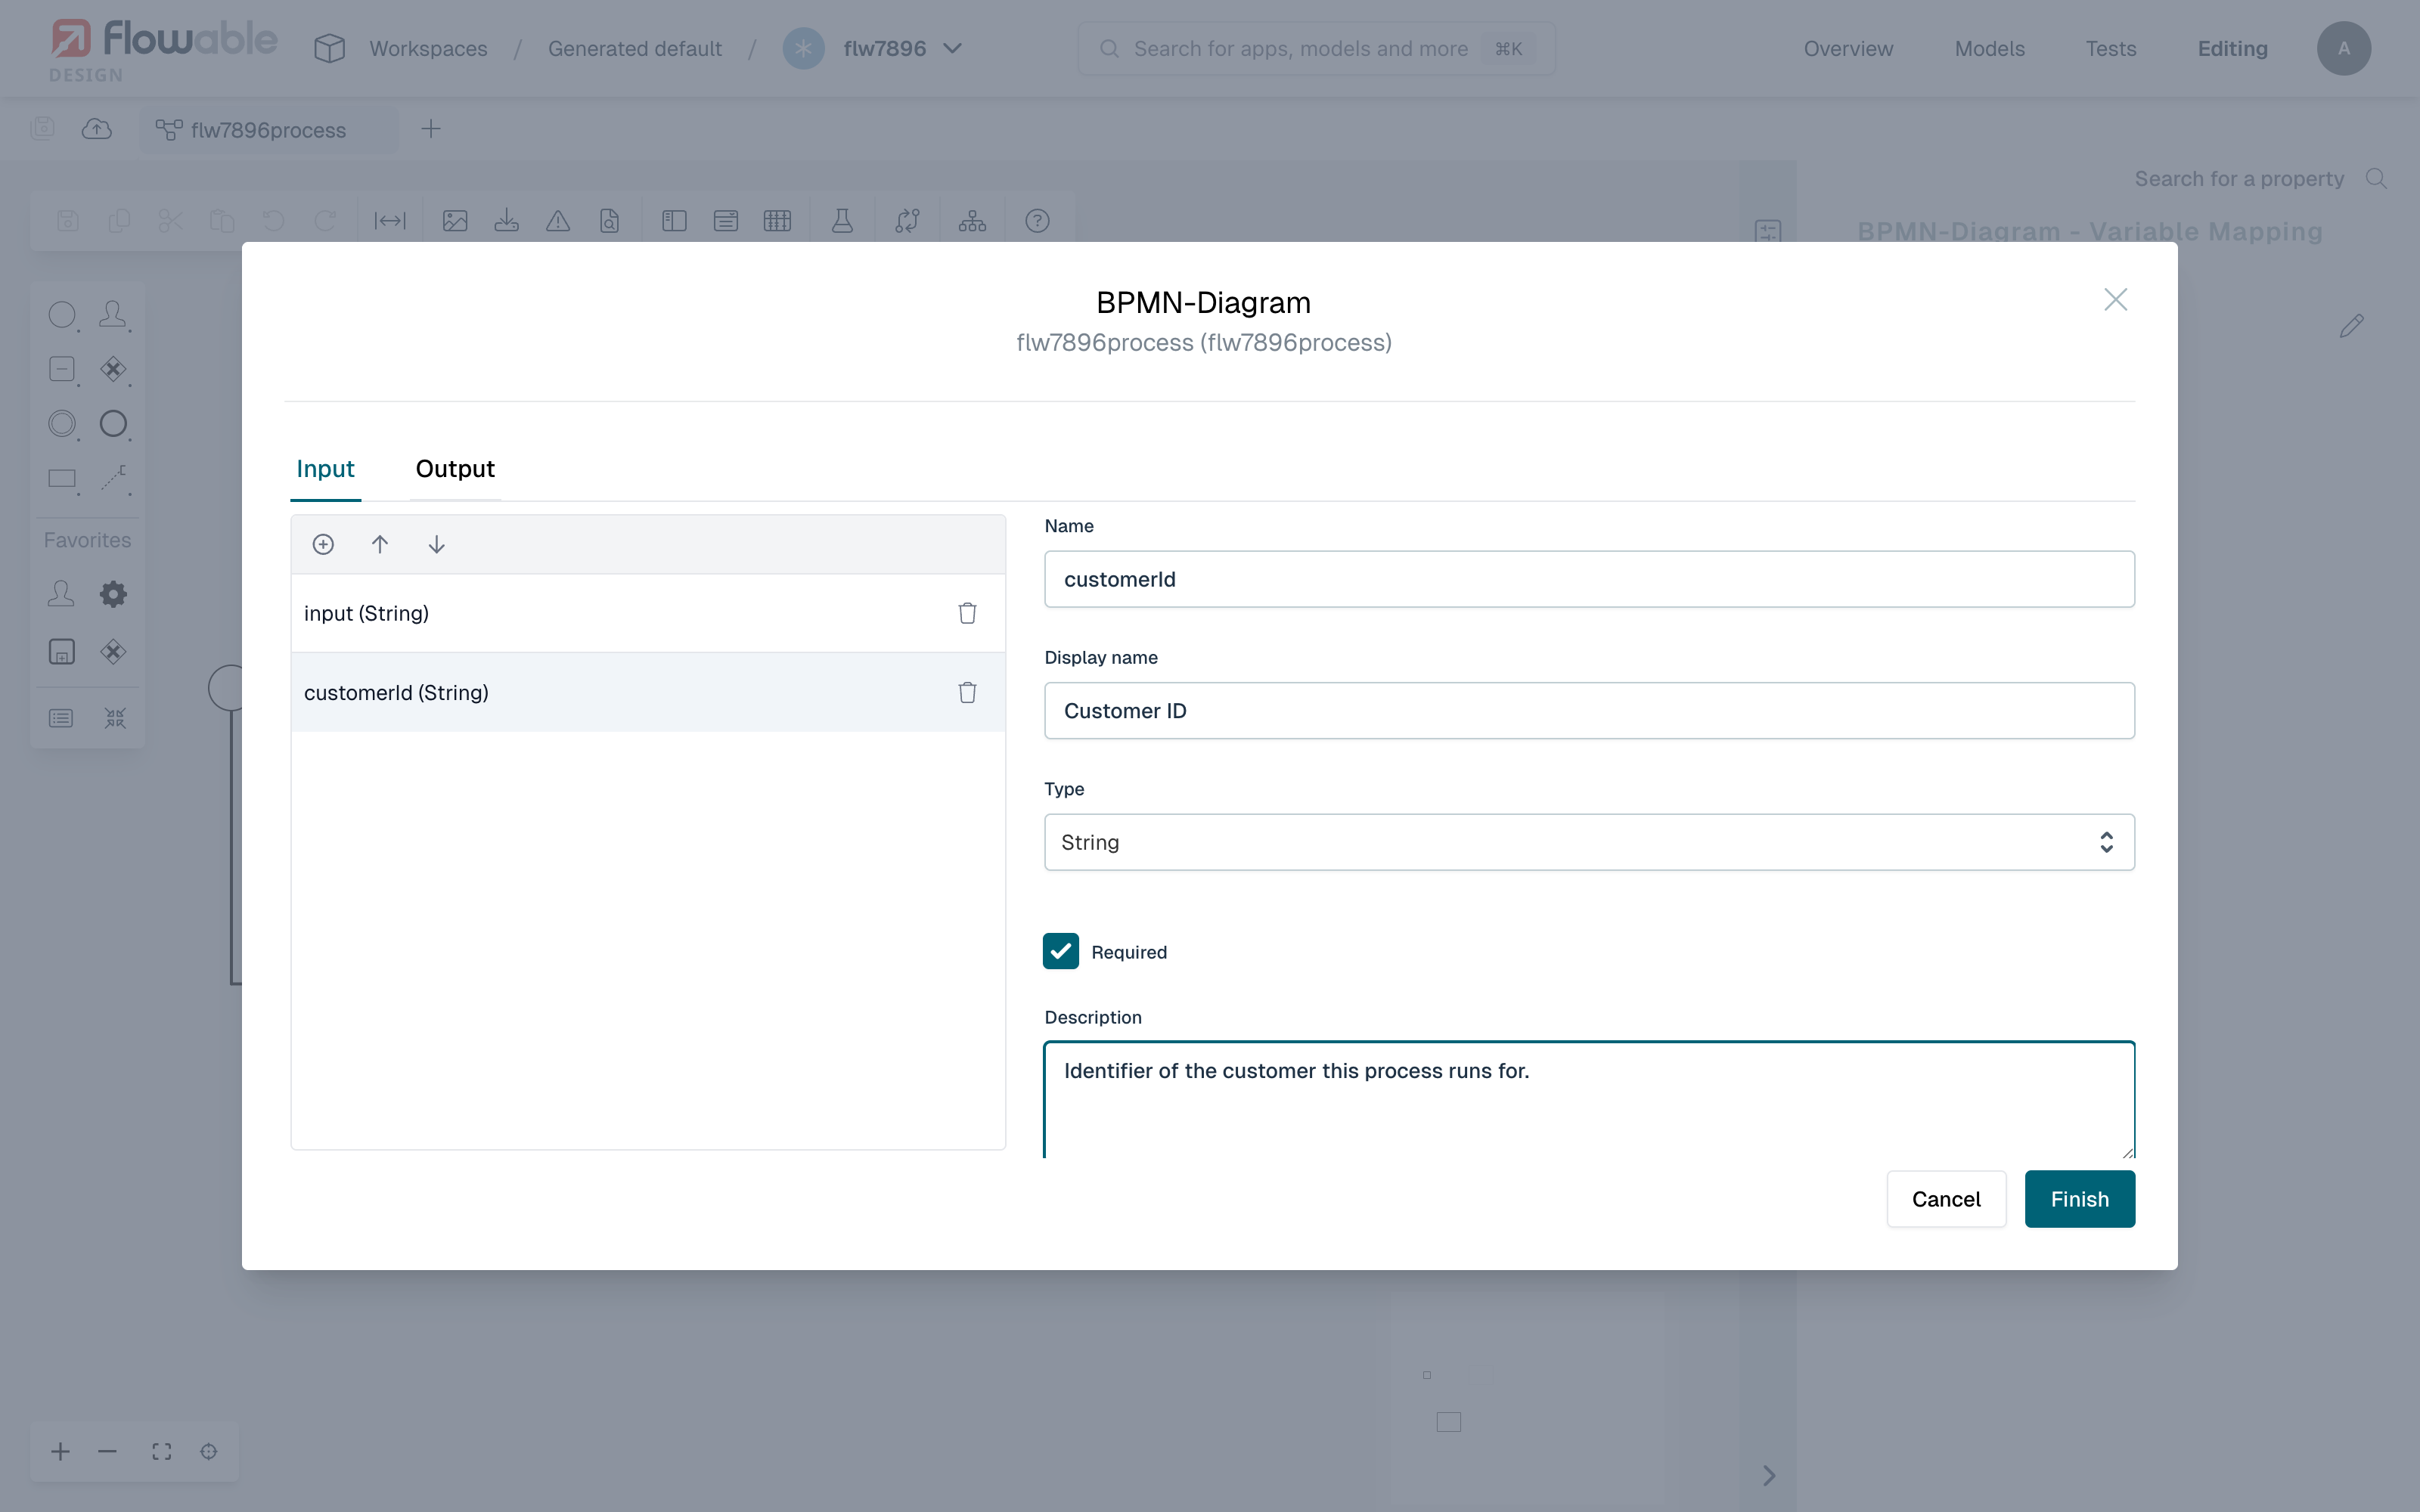Click the search icon next to Search for a property
Image resolution: width=2420 pixels, height=1512 pixels.
coord(2376,179)
